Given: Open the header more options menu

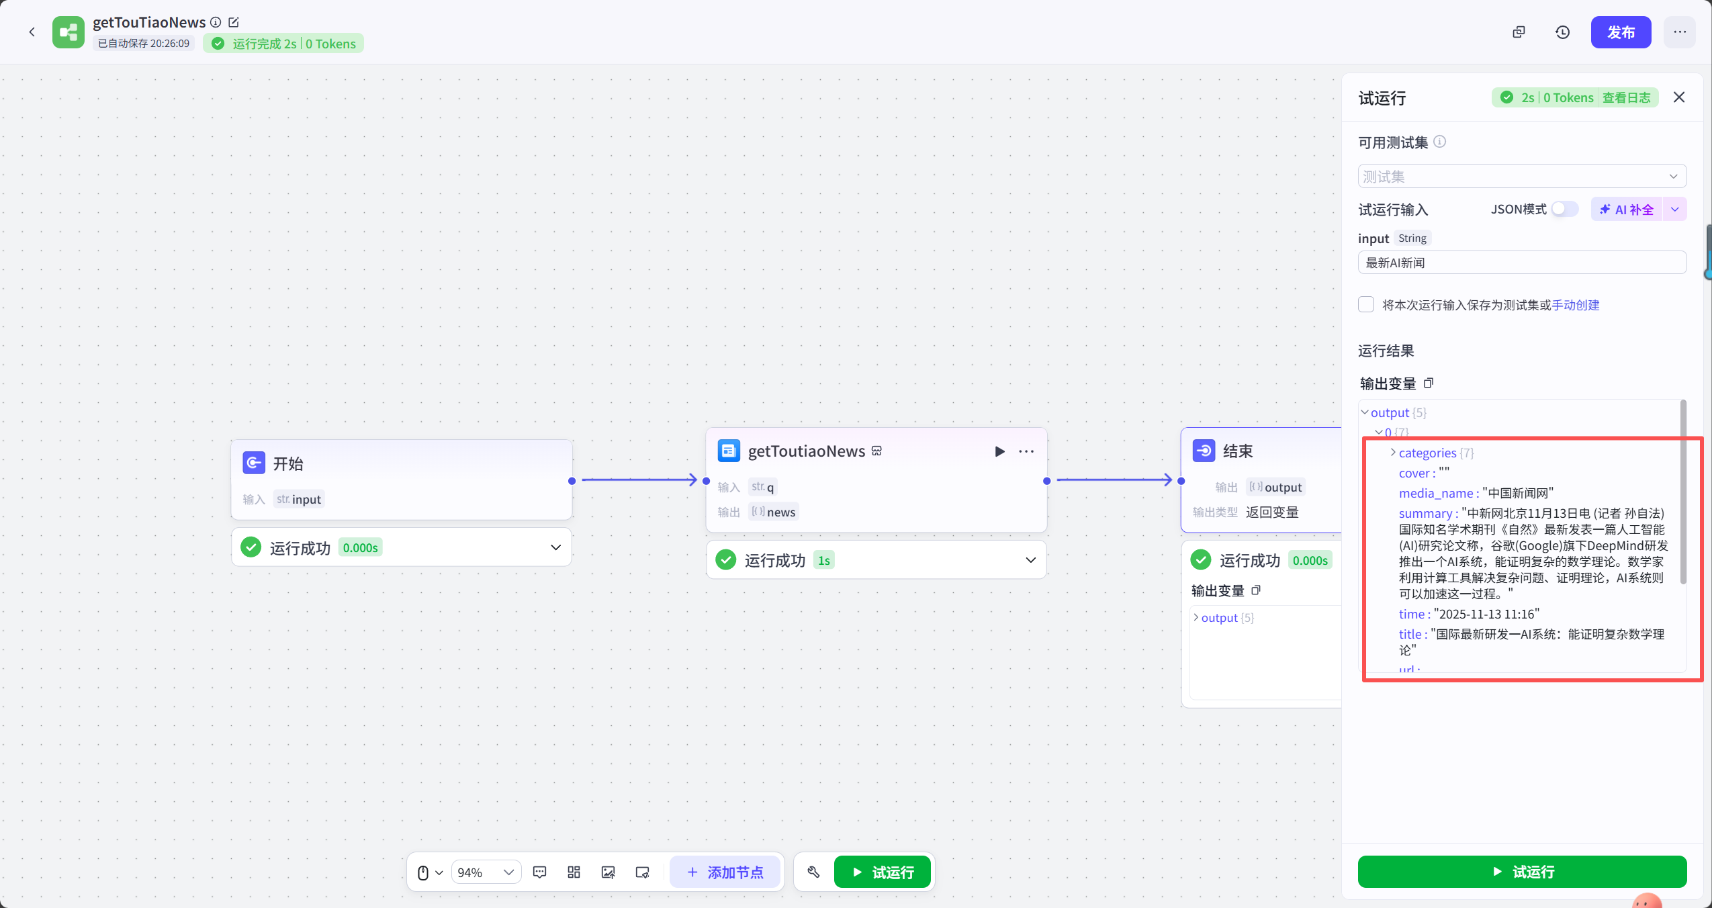Looking at the screenshot, I should click(1679, 32).
